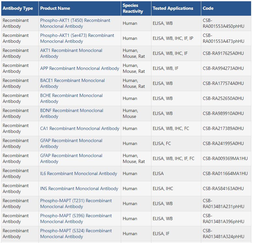Click the APP Recombinant Monoclonal Antibody link
253x243 pixels.
79,69
